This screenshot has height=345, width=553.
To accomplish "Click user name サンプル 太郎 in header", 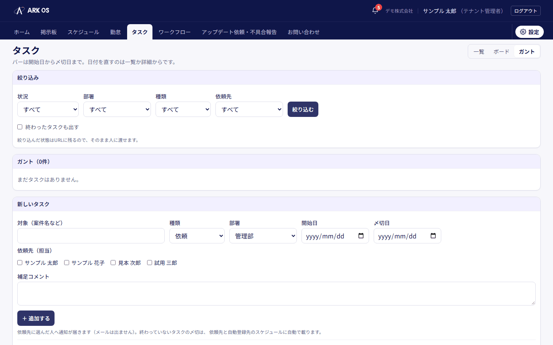I will coord(440,11).
